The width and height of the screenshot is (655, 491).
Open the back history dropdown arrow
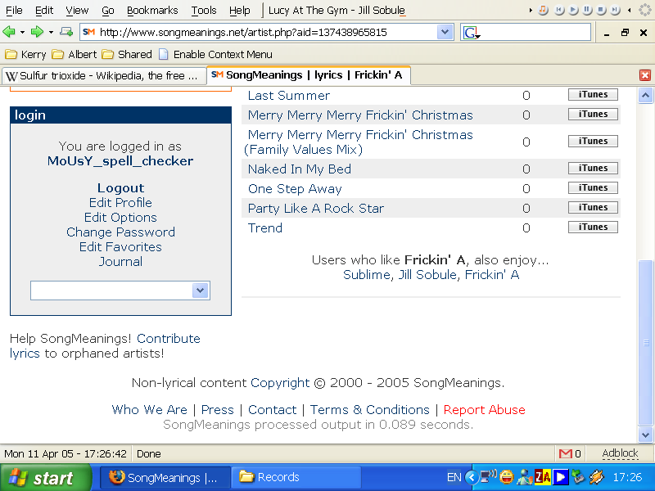point(22,32)
